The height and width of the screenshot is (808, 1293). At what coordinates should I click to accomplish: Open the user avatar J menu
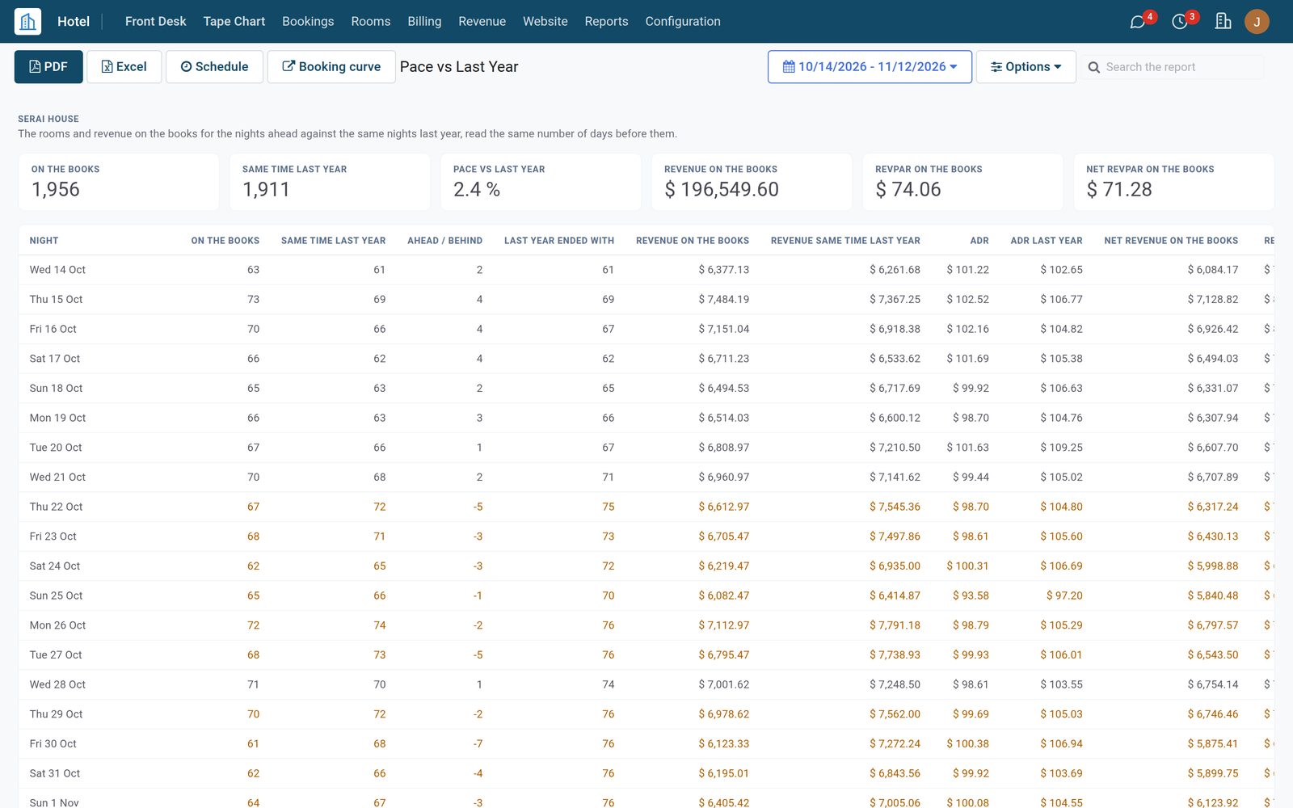coord(1257,22)
